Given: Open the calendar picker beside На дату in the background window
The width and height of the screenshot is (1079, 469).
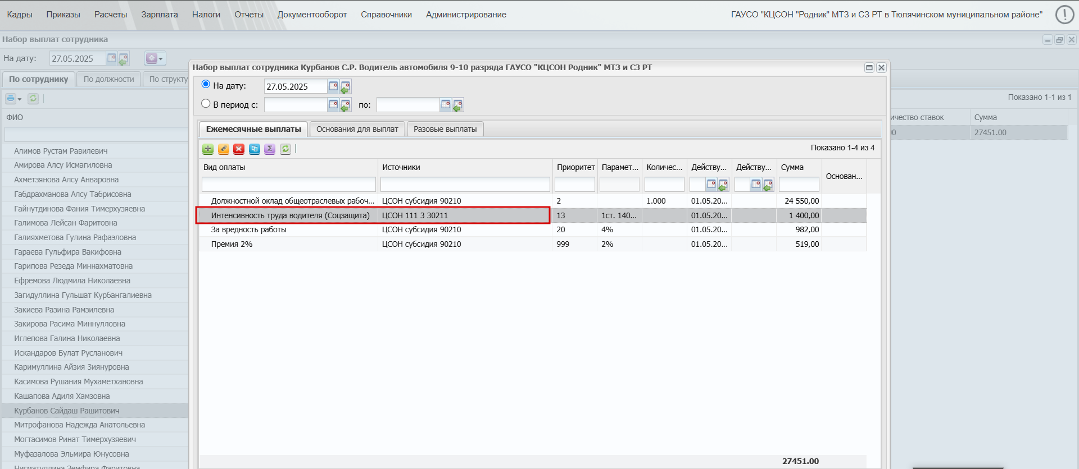Looking at the screenshot, I should [x=111, y=58].
